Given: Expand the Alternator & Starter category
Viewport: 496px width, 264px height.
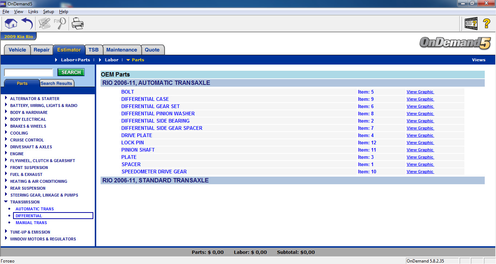Looking at the screenshot, I should (6, 98).
